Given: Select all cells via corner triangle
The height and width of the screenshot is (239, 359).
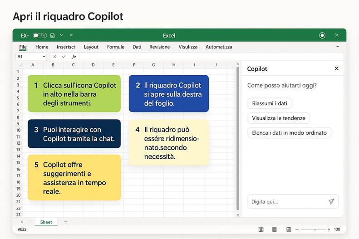Looking at the screenshot, I should click(x=20, y=65).
